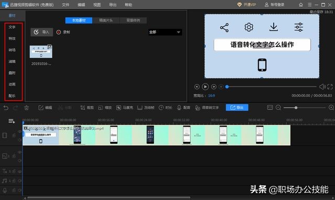335x200 pixels.
Task: Toggle lock on the main video track
Action: (x=14, y=136)
